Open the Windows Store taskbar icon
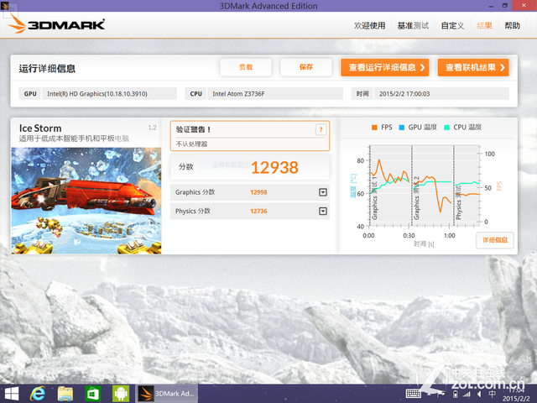537x403 pixels. [x=93, y=394]
